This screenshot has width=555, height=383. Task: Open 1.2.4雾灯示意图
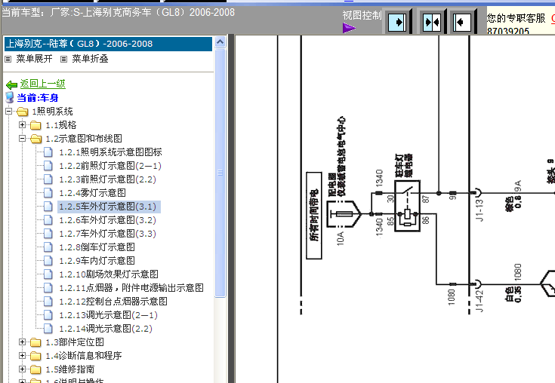tap(92, 193)
